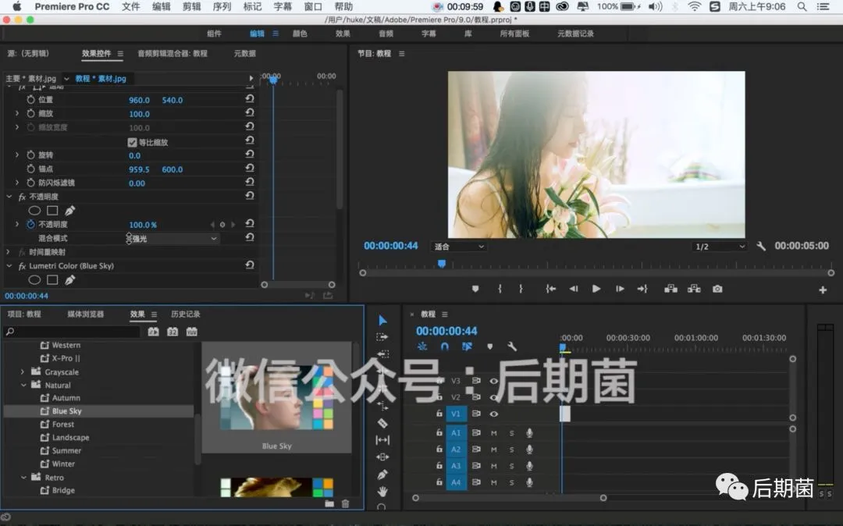Select the Selection arrow tool
The height and width of the screenshot is (526, 843).
(382, 321)
